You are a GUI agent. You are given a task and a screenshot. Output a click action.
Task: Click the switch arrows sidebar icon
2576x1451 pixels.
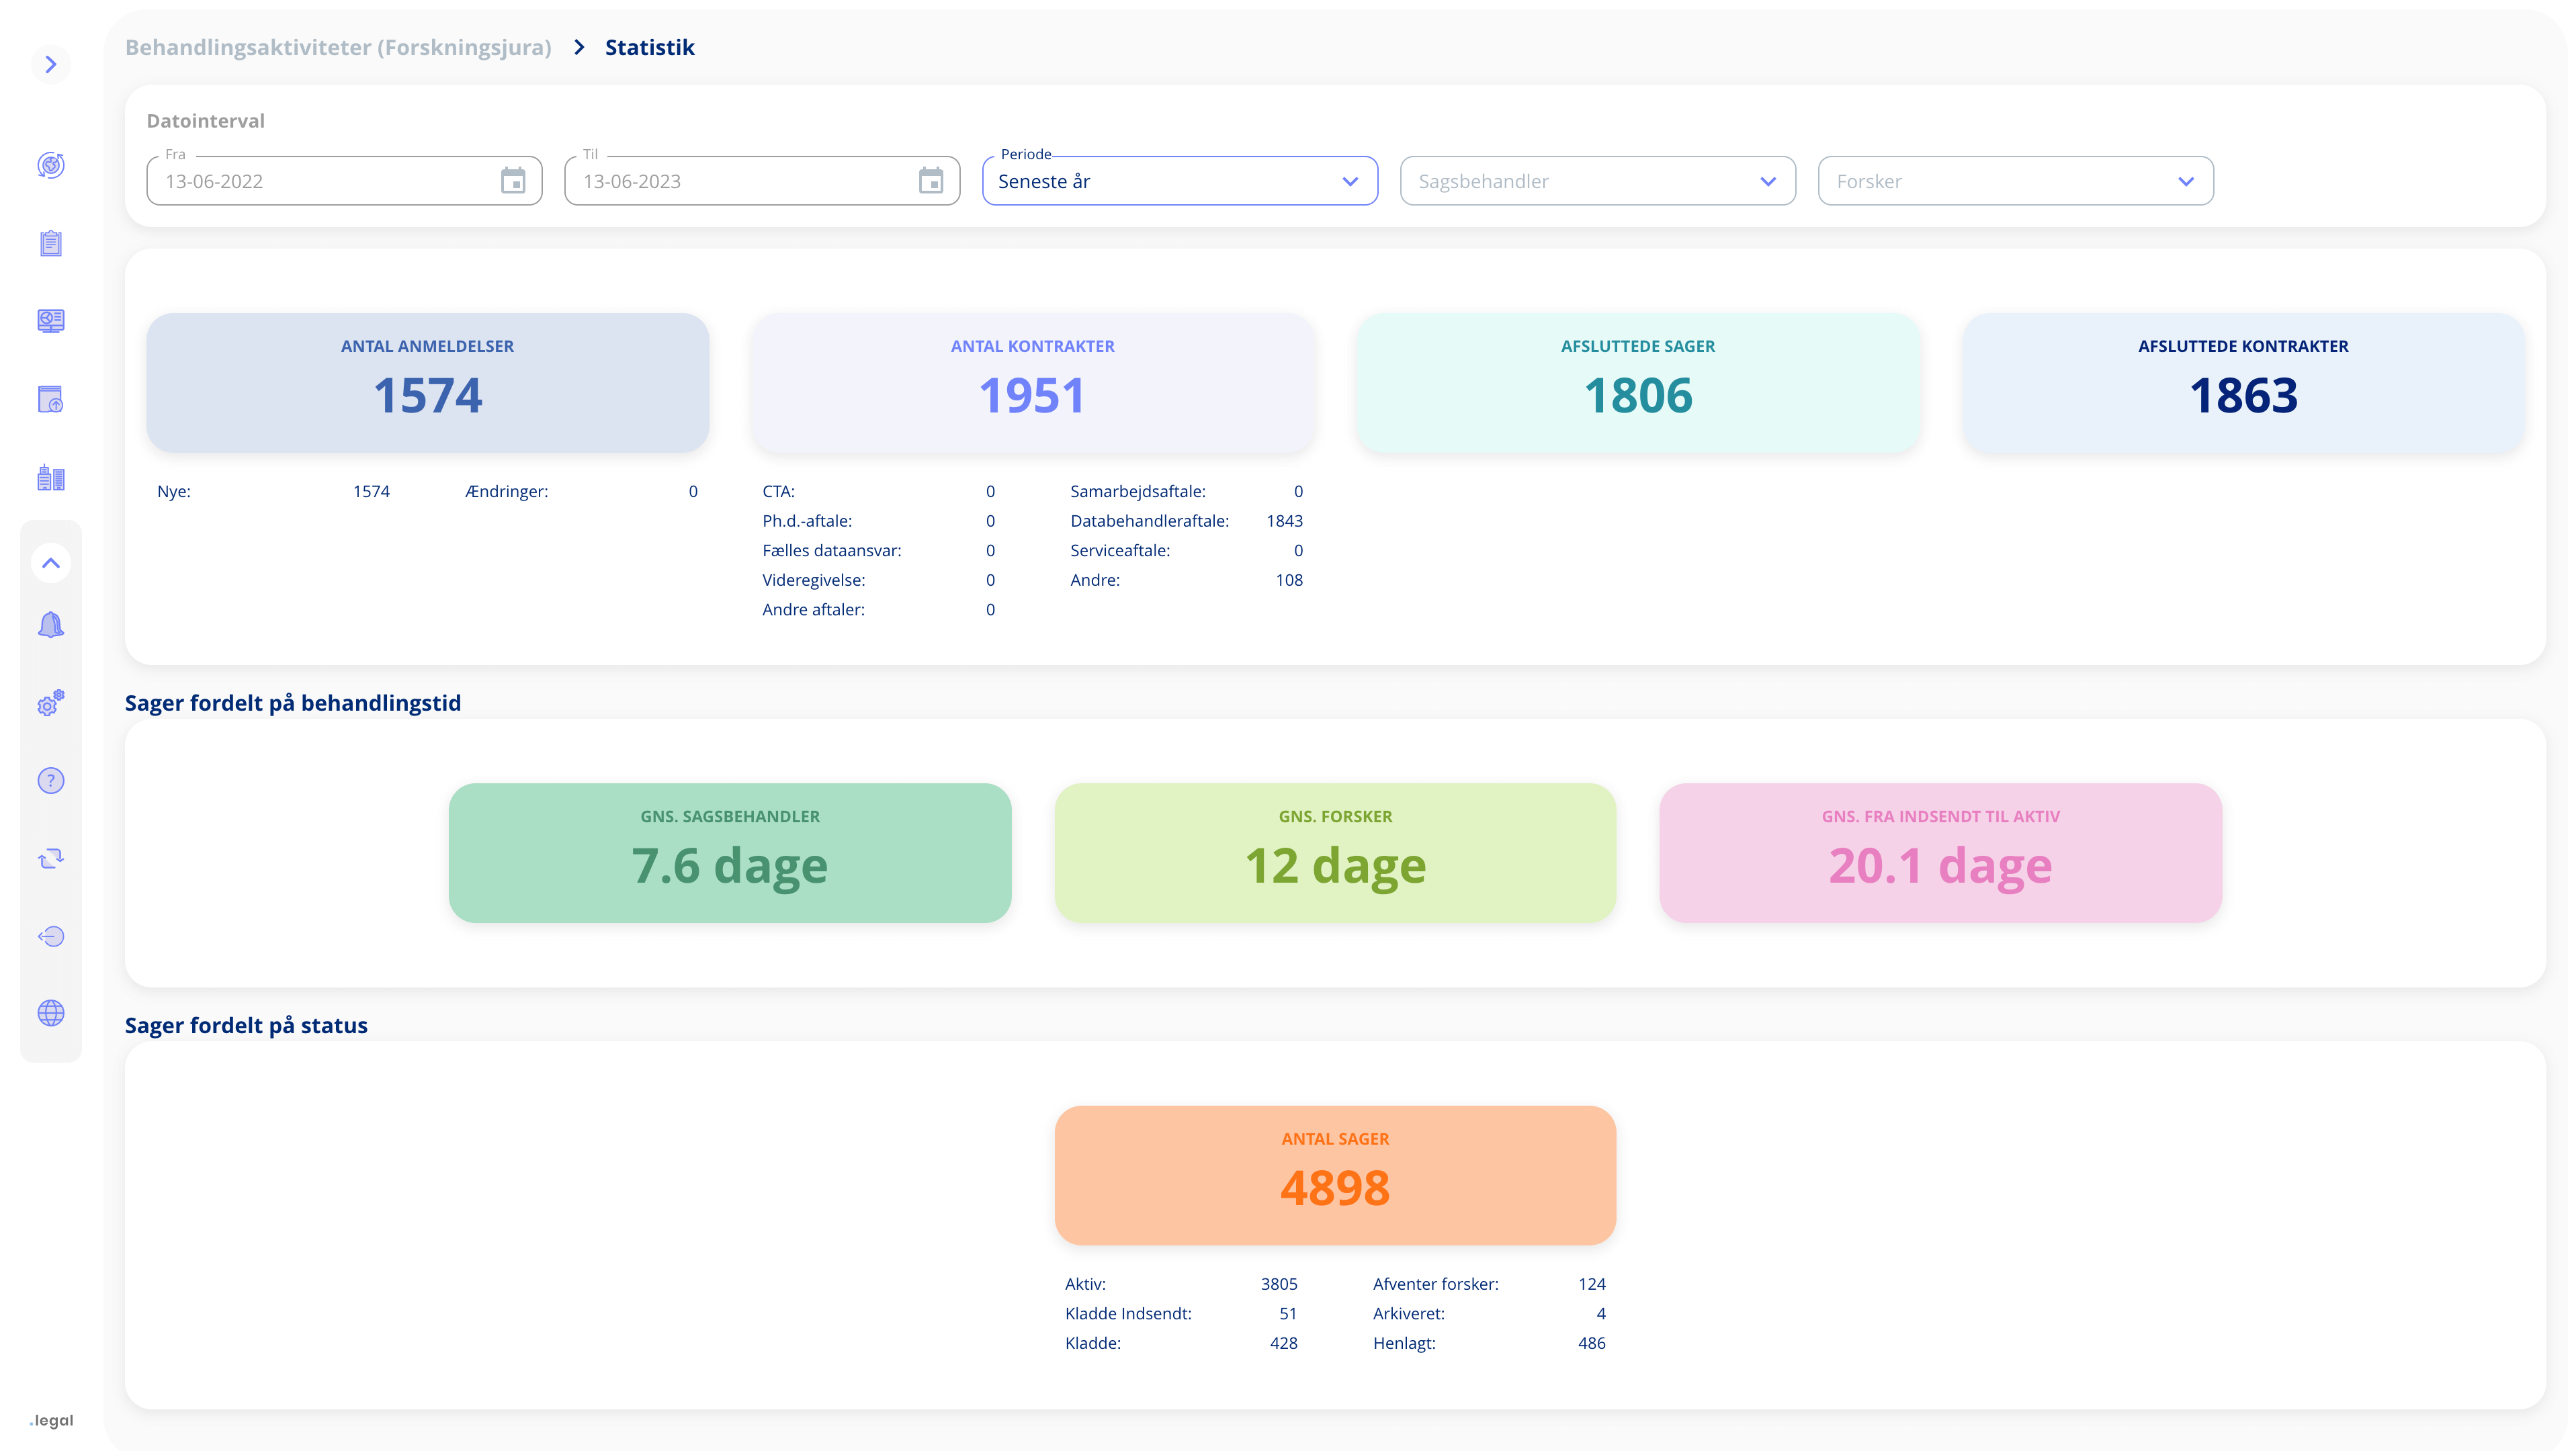pyautogui.click(x=51, y=859)
